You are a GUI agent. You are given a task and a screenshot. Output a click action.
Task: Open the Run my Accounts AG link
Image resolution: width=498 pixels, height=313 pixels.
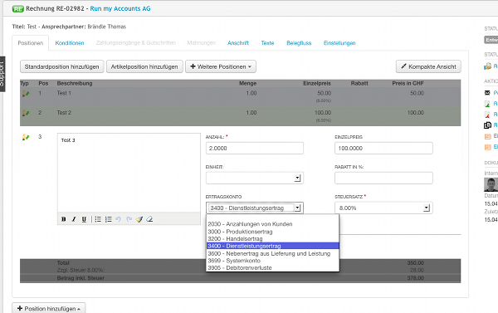[120, 8]
